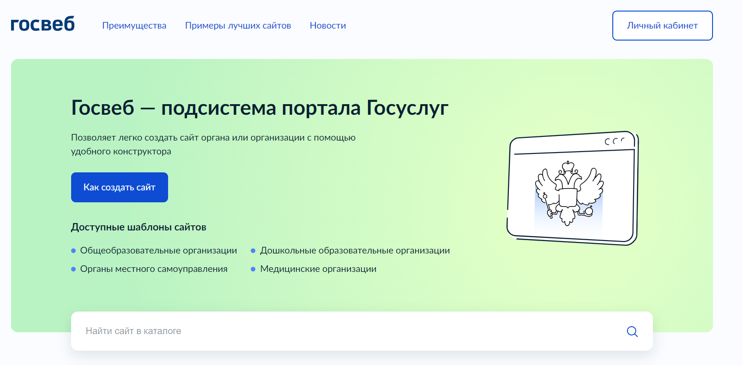The width and height of the screenshot is (743, 365).
Task: Click the Позволяет легко создать сайт description
Action: point(213,144)
